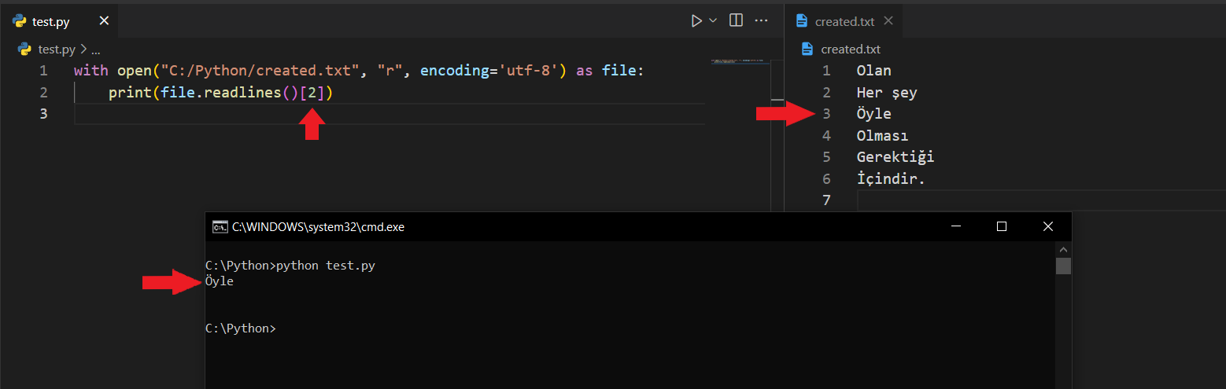Run the Python file with play button
1226x389 pixels.
click(x=696, y=21)
